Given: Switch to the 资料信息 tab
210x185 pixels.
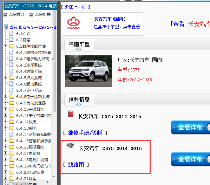Looking at the screenshot, I should click(79, 100).
